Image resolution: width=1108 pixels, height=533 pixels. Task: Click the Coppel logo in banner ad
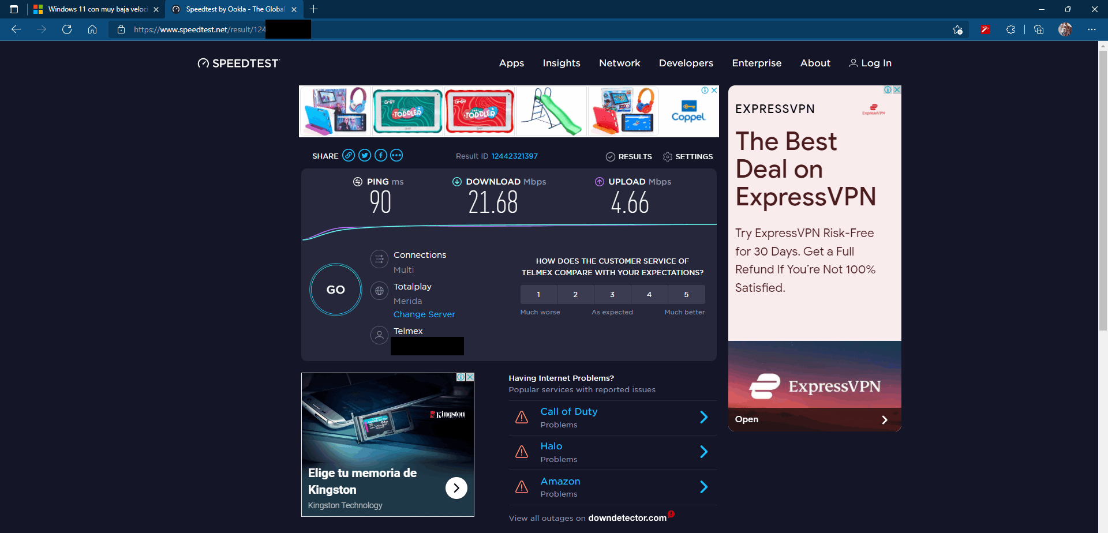point(688,111)
